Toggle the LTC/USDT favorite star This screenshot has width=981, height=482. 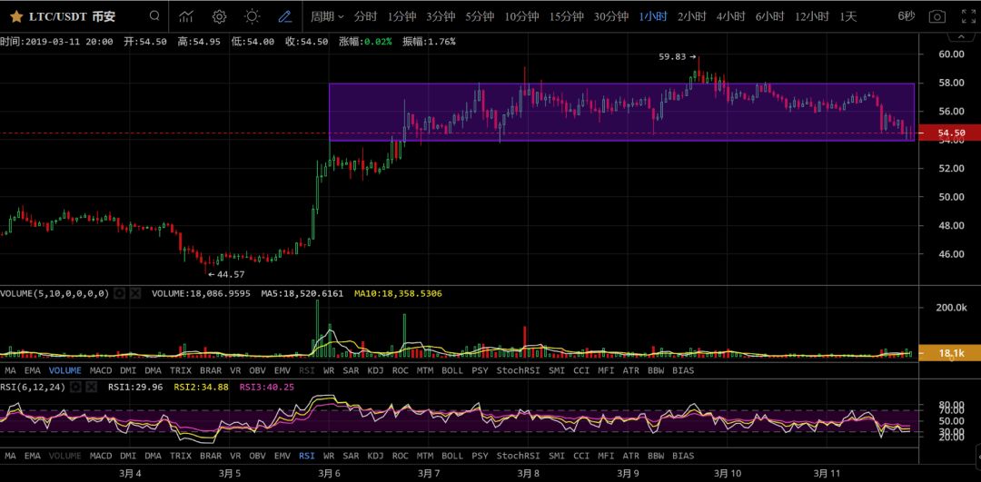click(16, 16)
